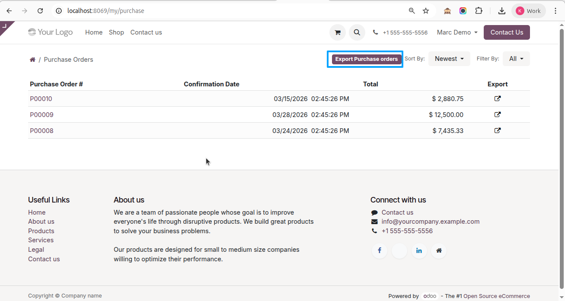Open the Chrome three-dot menu
The height and width of the screenshot is (301, 565).
tap(555, 11)
